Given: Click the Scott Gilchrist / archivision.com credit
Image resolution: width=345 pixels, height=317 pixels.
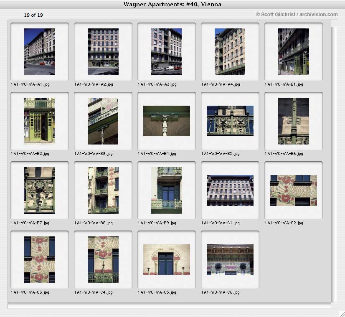Looking at the screenshot, I should tap(297, 15).
